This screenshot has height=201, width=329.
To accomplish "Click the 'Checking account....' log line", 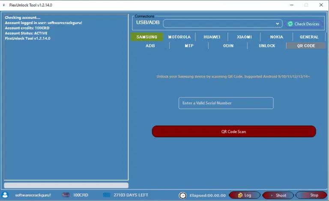I will click(22, 18).
